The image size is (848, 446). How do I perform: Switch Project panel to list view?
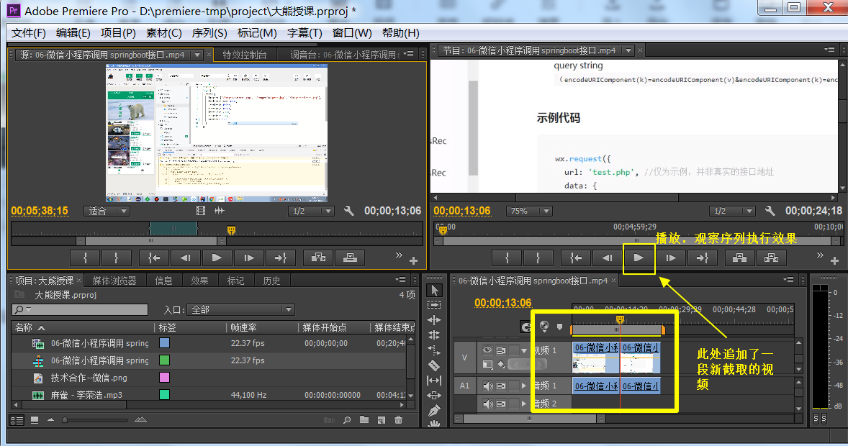(x=17, y=420)
